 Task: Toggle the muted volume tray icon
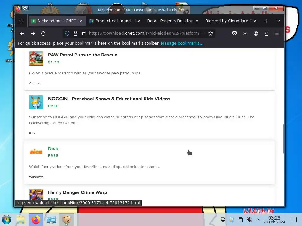(249, 219)
